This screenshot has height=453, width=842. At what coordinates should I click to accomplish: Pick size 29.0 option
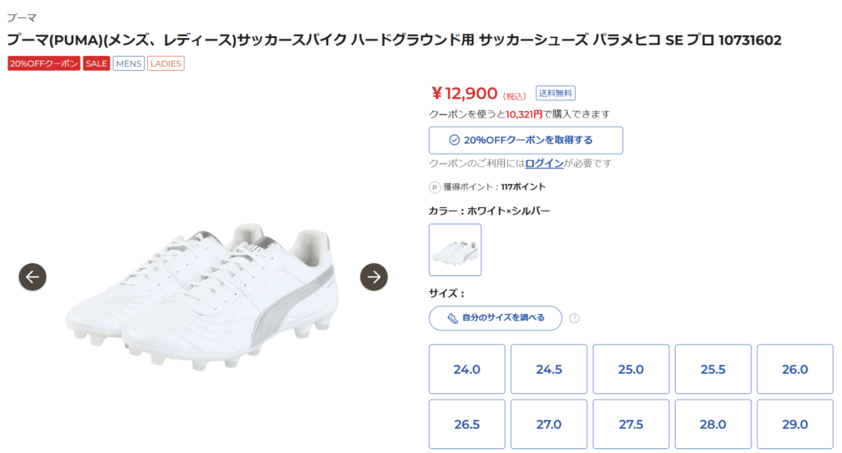click(795, 424)
